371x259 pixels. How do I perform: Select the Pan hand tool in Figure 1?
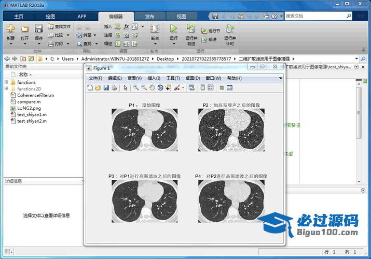[x=153, y=88]
